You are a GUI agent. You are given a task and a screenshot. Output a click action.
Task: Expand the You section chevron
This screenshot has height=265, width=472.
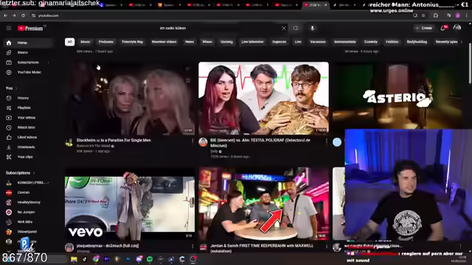[x=16, y=88]
